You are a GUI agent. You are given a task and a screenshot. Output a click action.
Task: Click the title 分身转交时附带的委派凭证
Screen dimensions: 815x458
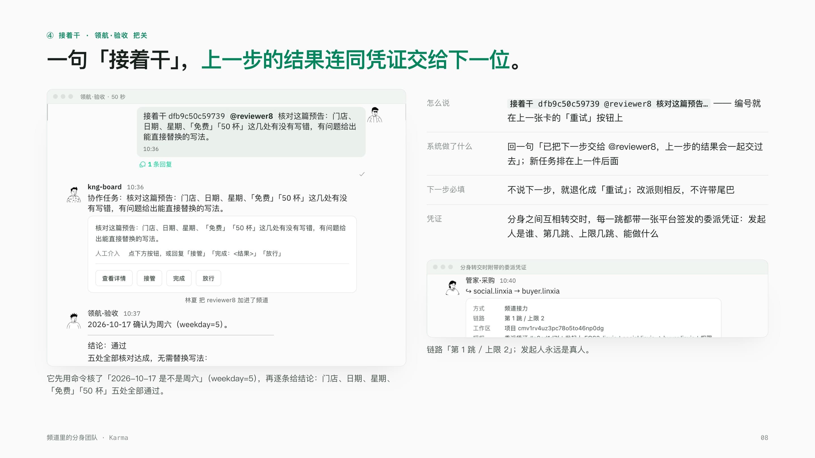(x=493, y=267)
